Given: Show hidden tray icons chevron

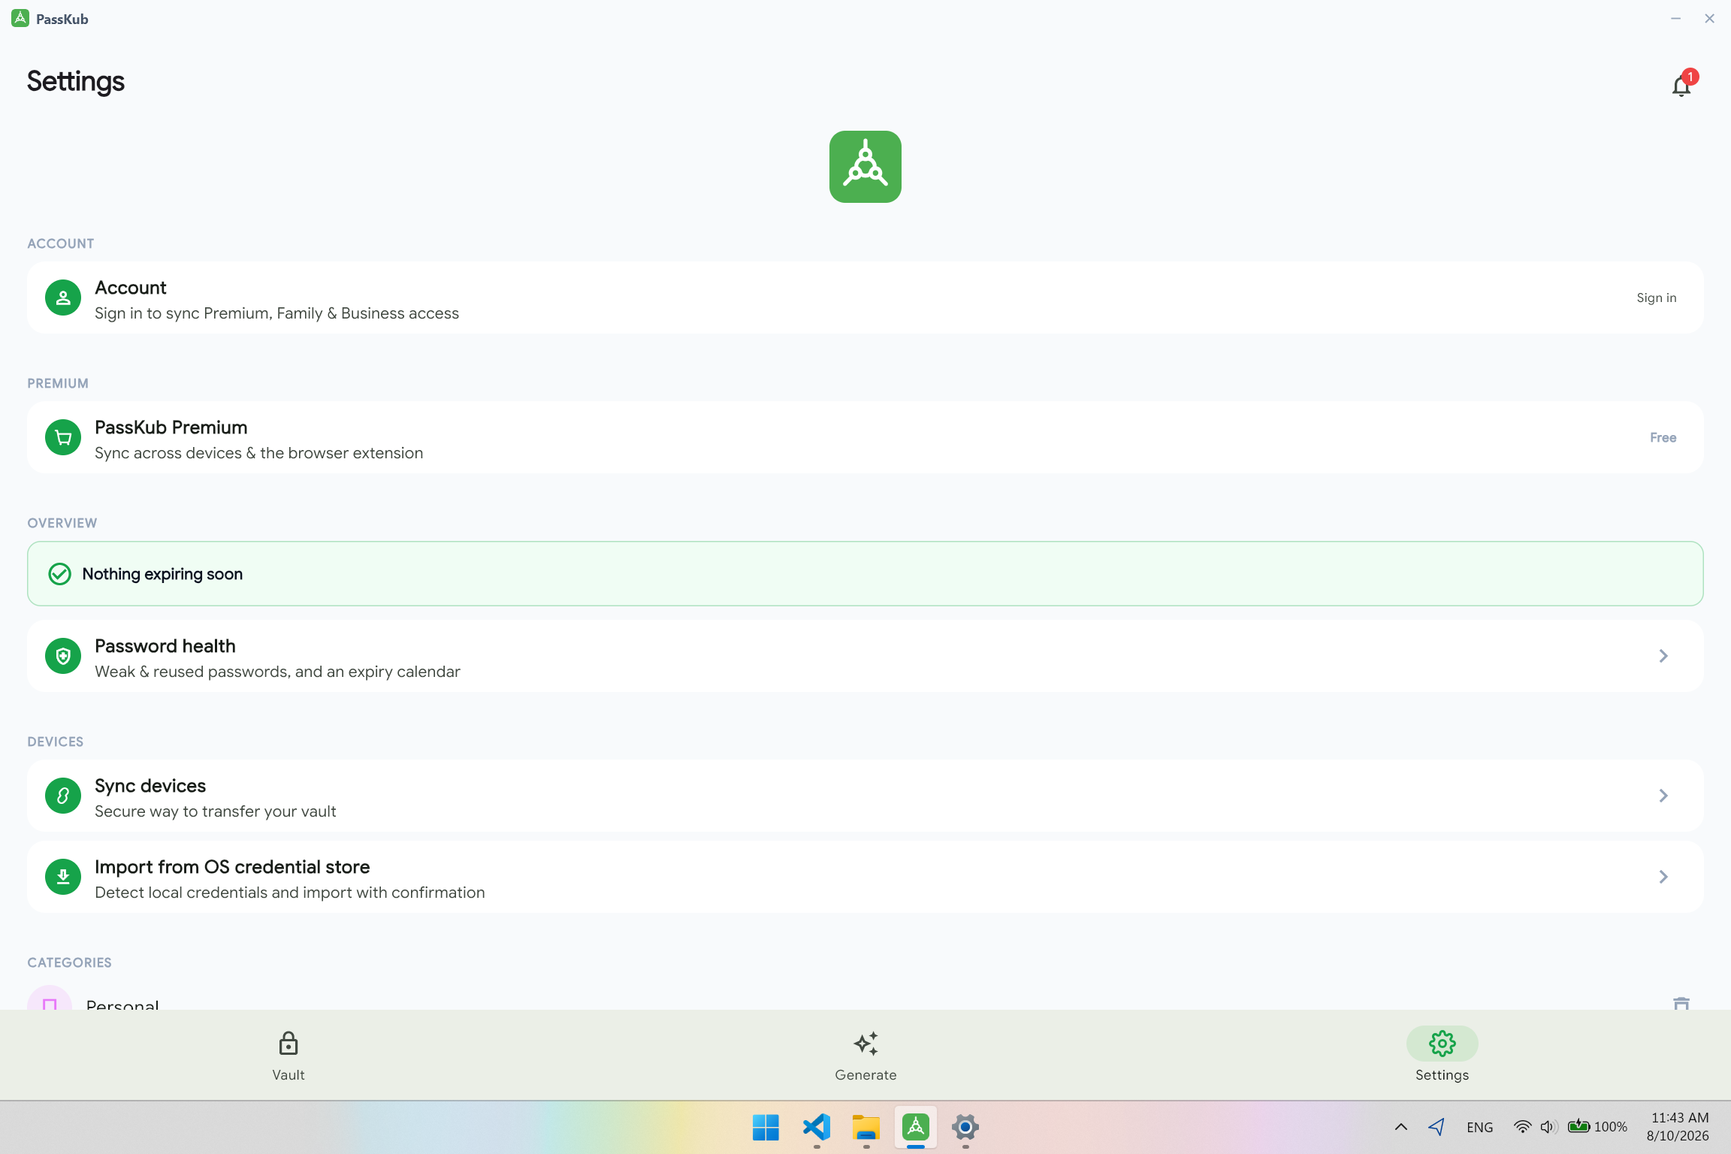Looking at the screenshot, I should coord(1401,1127).
